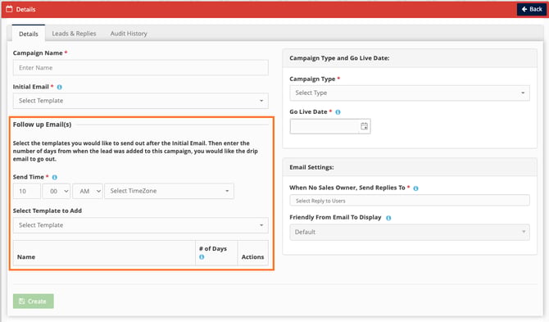The height and width of the screenshot is (322, 549).
Task: Click the Campaign Name input field
Action: click(141, 67)
